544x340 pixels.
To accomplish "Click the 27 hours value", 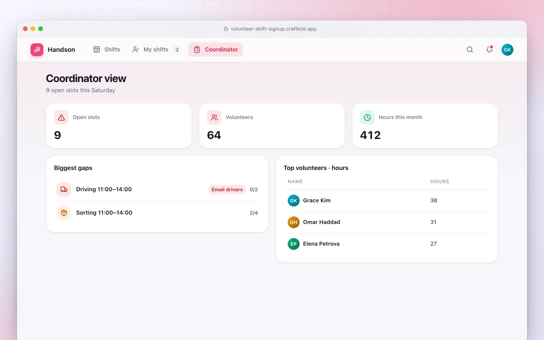I will click(433, 244).
